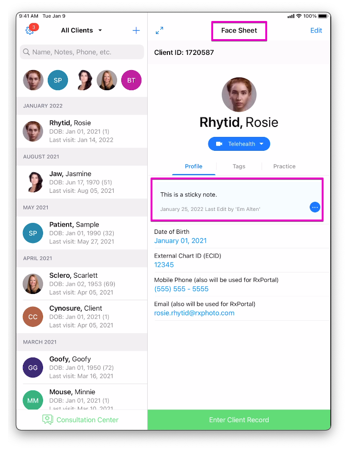Expand Face Sheet with the fullscreen arrows icon
Viewport: 347px width, 450px height.
pyautogui.click(x=160, y=31)
